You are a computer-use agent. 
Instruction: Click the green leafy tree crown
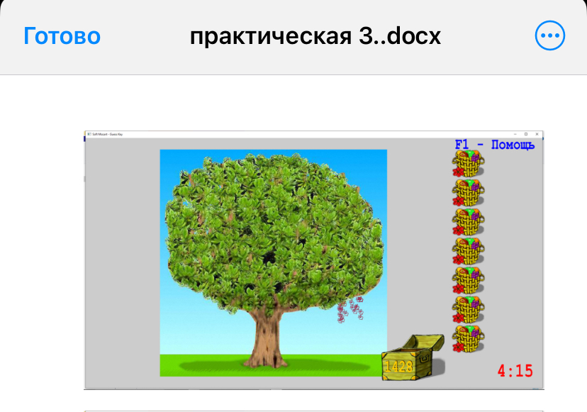click(273, 227)
